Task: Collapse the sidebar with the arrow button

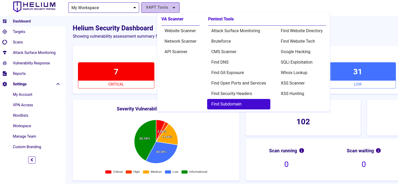Action: pos(32,160)
